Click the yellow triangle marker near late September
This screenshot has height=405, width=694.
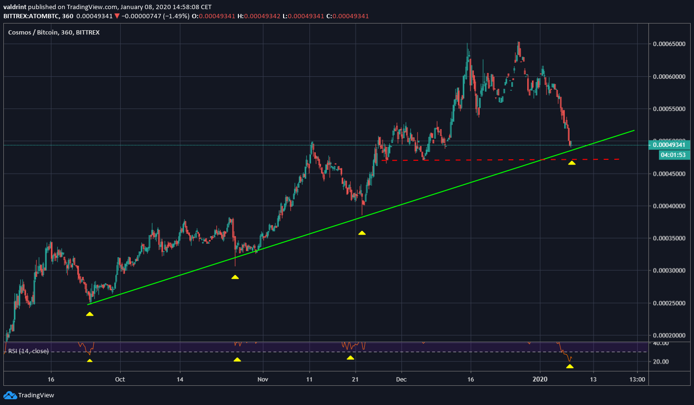click(89, 313)
